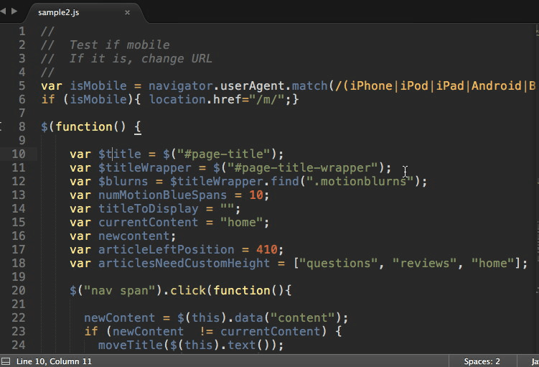539x367 pixels.
Task: Click 'titleToDisplay' variable
Action: (x=148, y=208)
